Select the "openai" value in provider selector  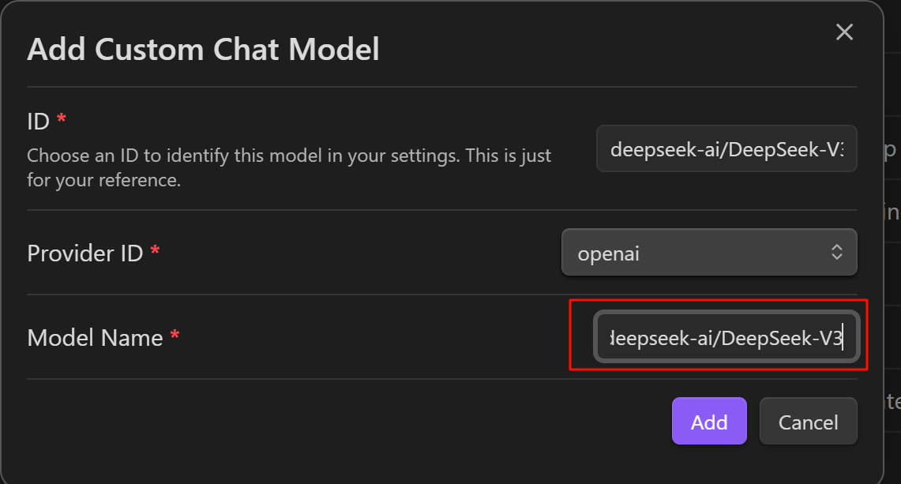(x=608, y=253)
